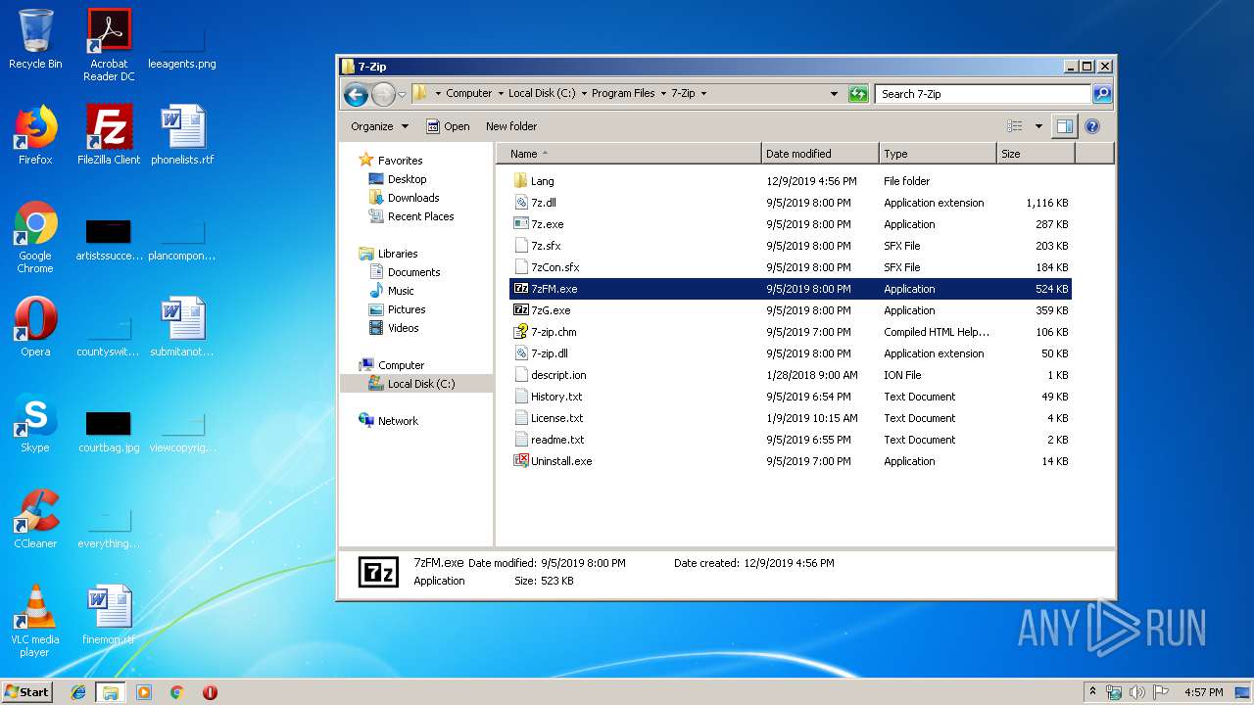Expand breadcrumb arrow after 7-Zip
This screenshot has height=705, width=1254.
point(703,94)
